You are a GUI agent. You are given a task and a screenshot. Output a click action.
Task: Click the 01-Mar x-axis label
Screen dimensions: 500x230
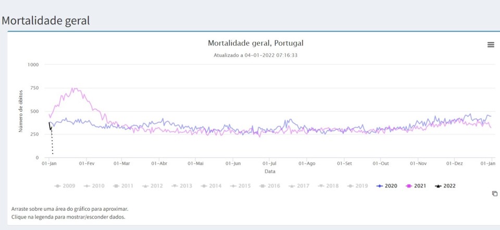tap(122, 164)
